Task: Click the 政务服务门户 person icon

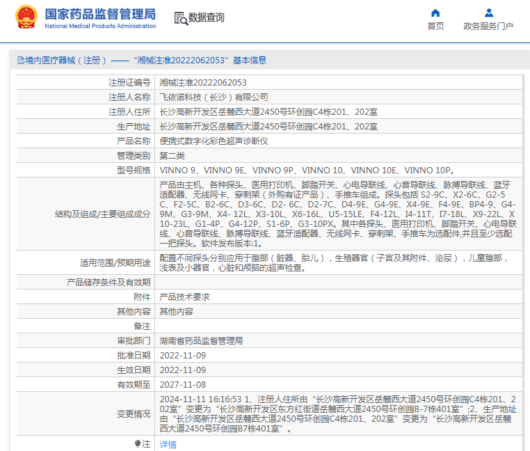Action: click(489, 13)
